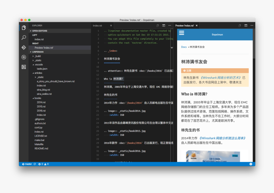The image size is (274, 193).
Task: Click the Explorer files icon
Action: pyautogui.click(x=24, y=28)
